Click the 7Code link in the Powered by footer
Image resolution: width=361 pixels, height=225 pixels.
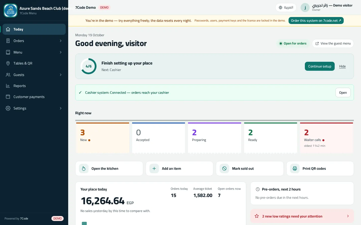pyautogui.click(x=24, y=218)
